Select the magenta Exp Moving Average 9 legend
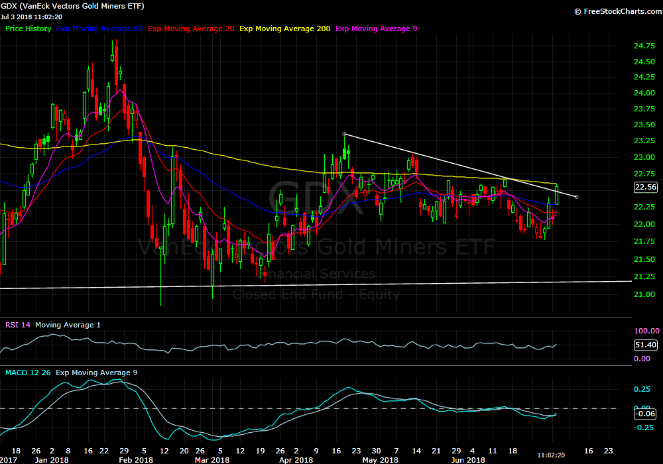The image size is (663, 464). (377, 29)
